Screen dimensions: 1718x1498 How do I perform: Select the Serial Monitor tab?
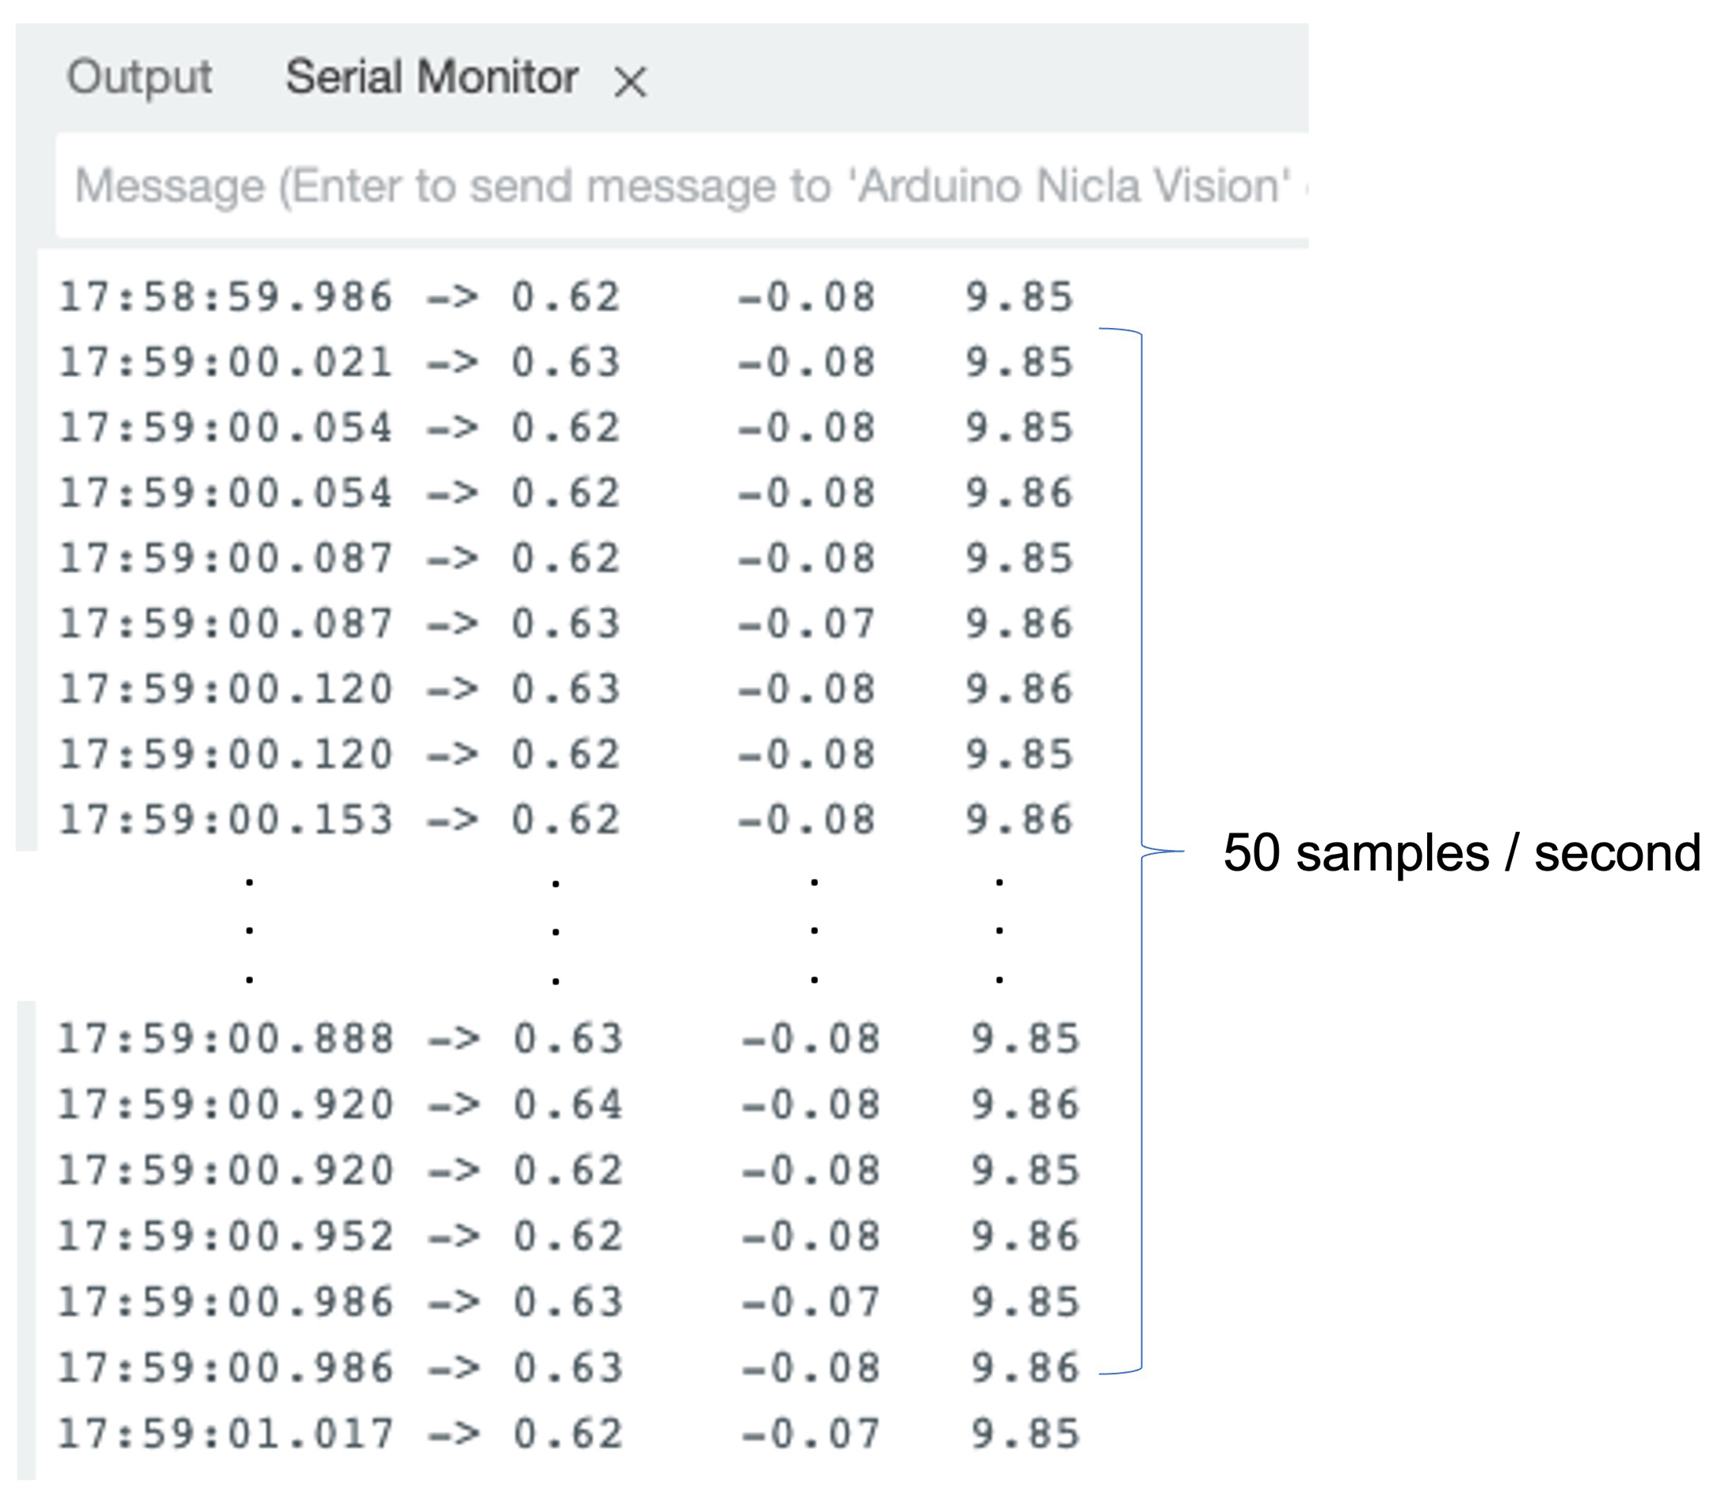point(431,78)
